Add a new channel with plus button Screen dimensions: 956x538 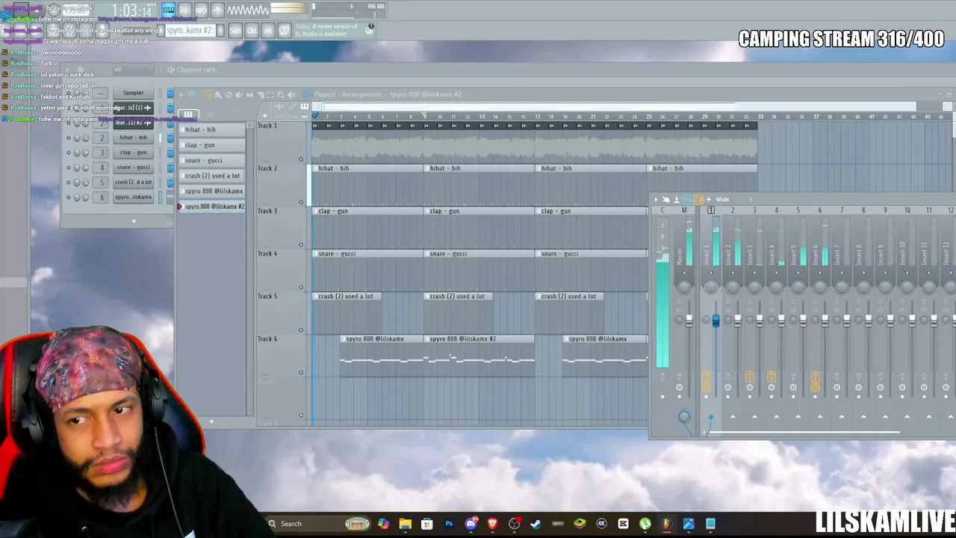coord(134,221)
